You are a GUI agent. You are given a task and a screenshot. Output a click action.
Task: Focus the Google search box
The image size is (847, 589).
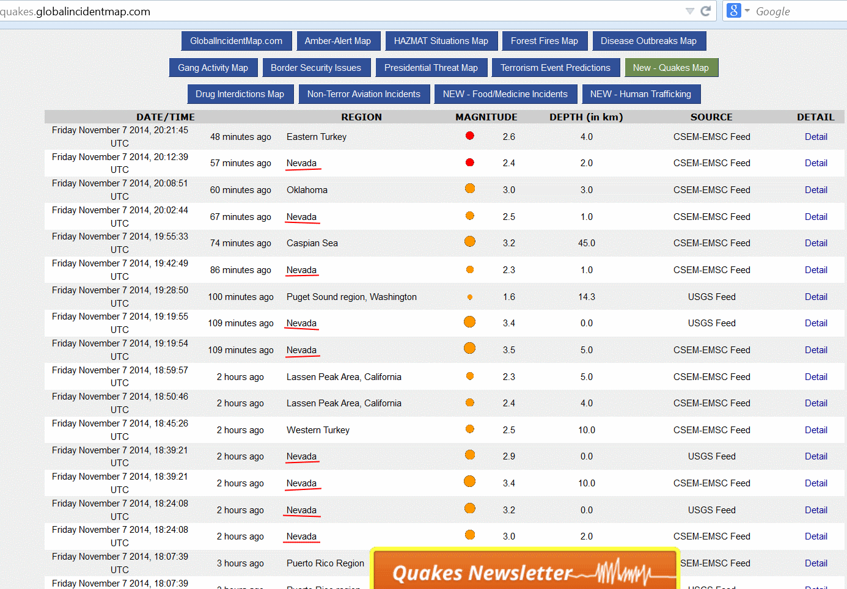[x=799, y=11]
